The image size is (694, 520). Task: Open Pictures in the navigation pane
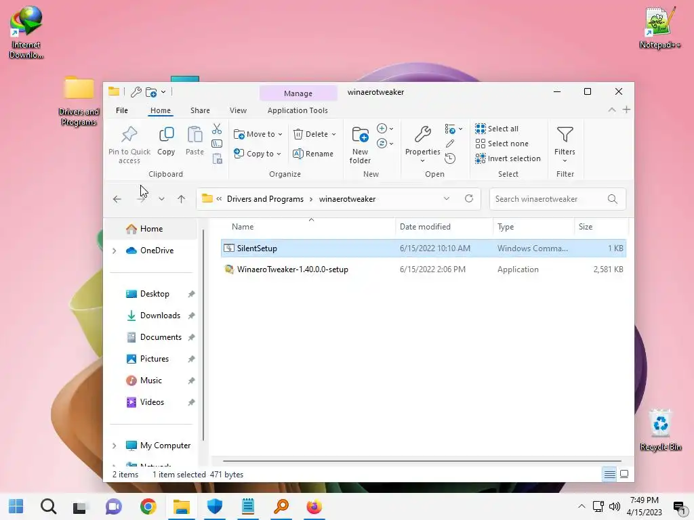pyautogui.click(x=155, y=359)
